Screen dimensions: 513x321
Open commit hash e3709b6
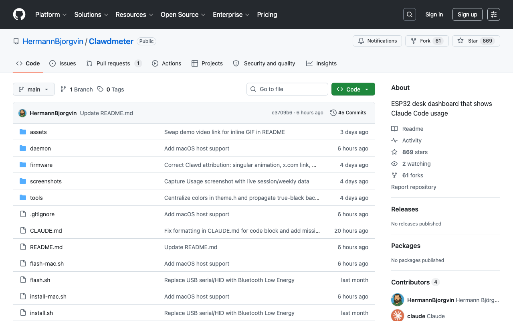tap(282, 113)
